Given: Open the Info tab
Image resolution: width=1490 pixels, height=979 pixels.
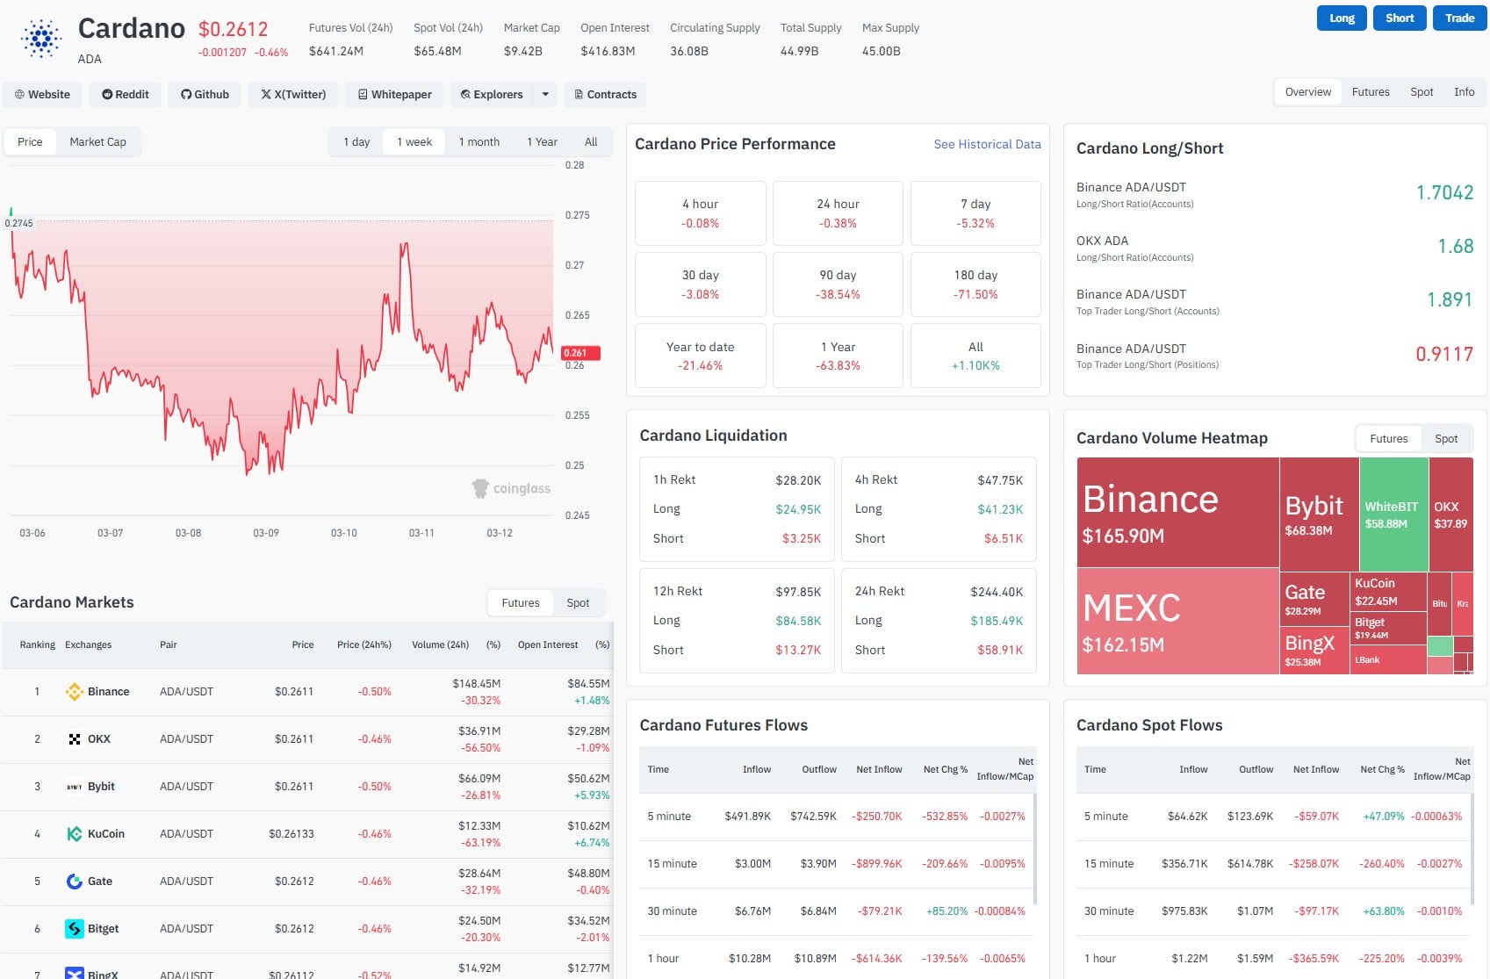Looking at the screenshot, I should (x=1464, y=91).
